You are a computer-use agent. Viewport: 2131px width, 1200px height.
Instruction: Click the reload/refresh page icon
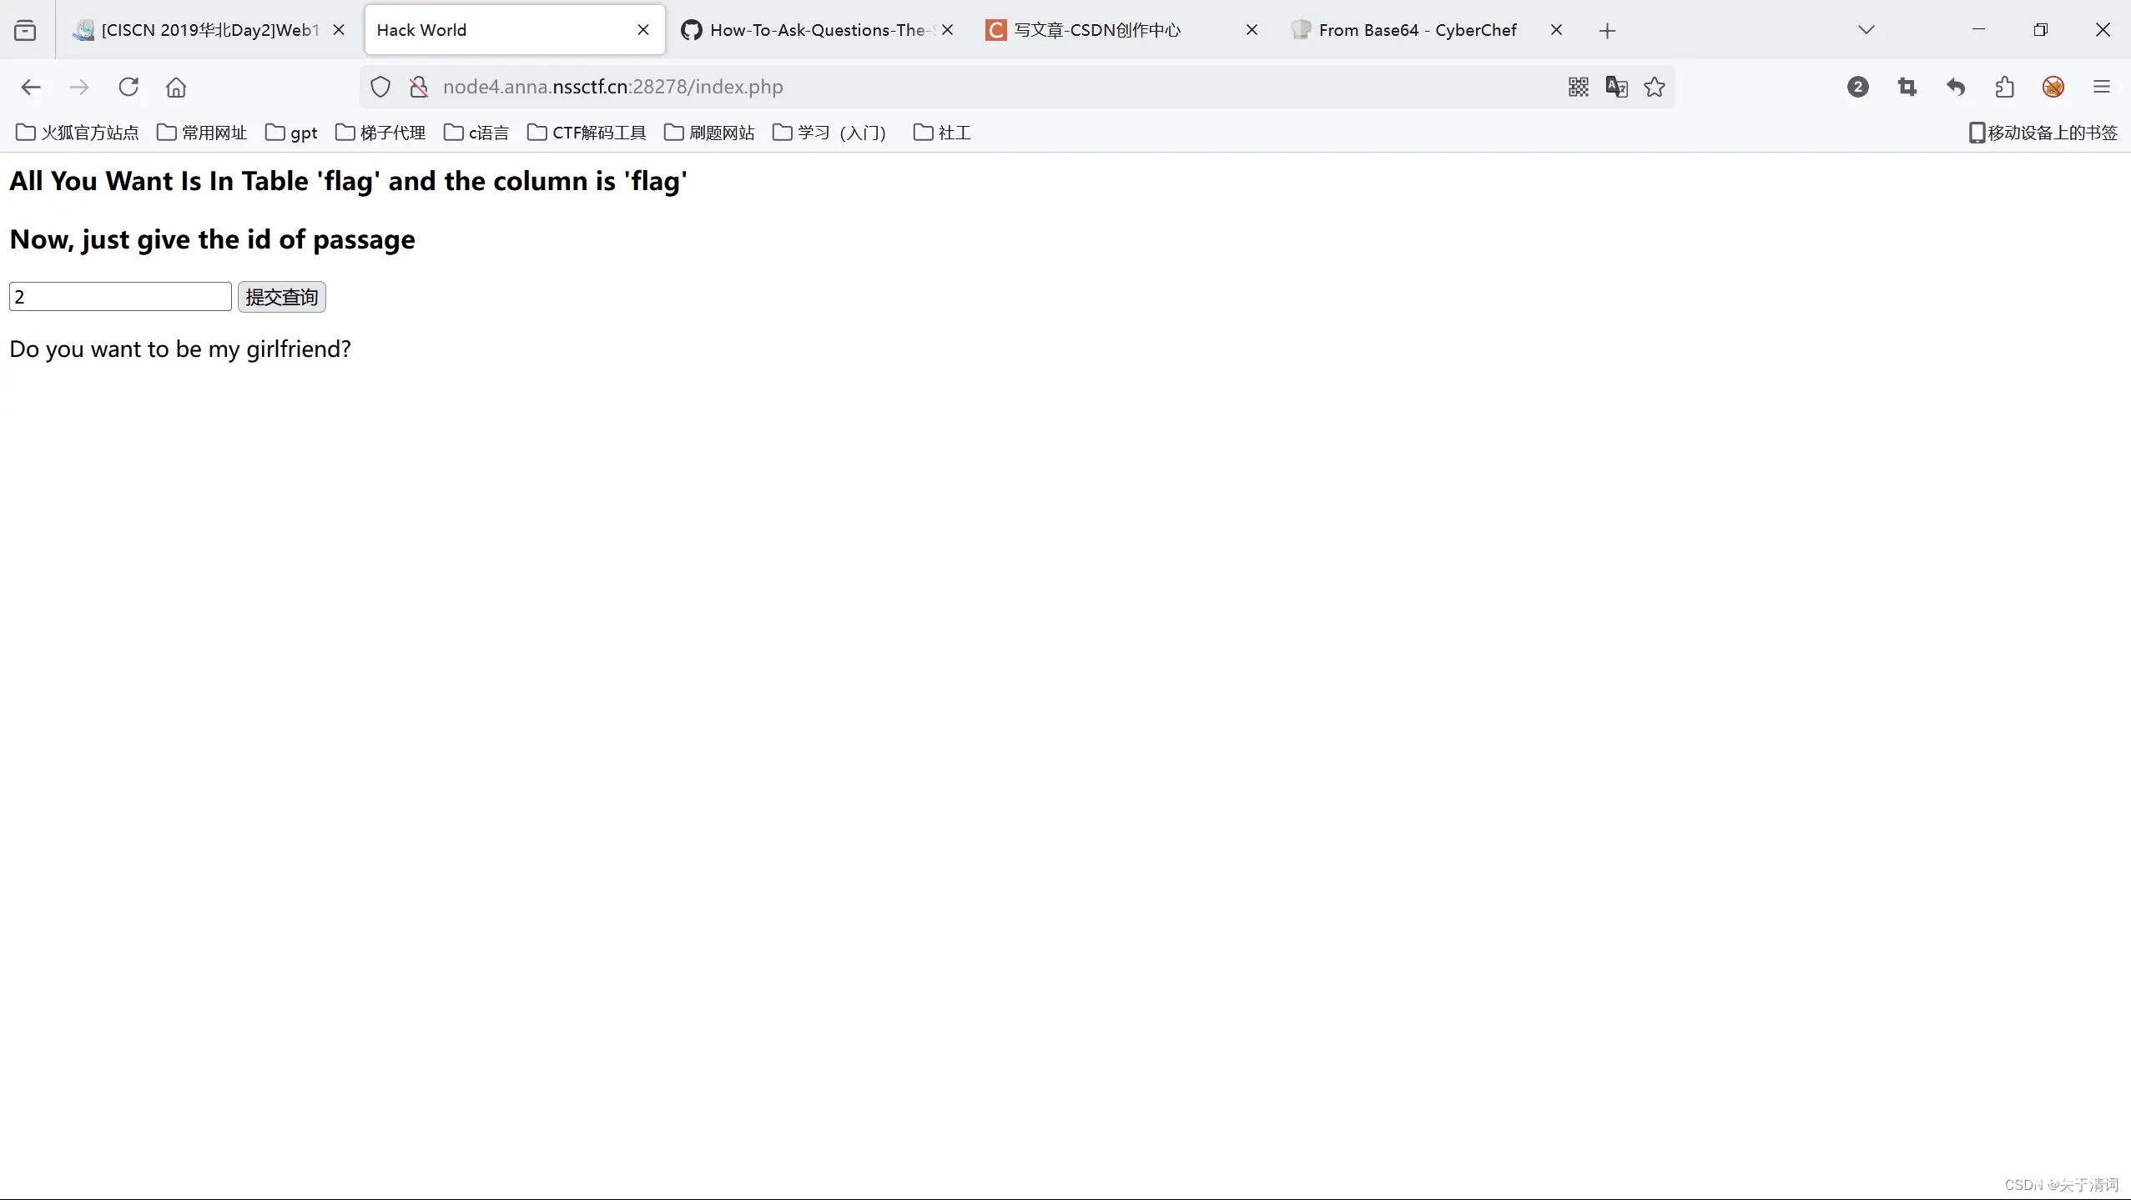click(128, 87)
